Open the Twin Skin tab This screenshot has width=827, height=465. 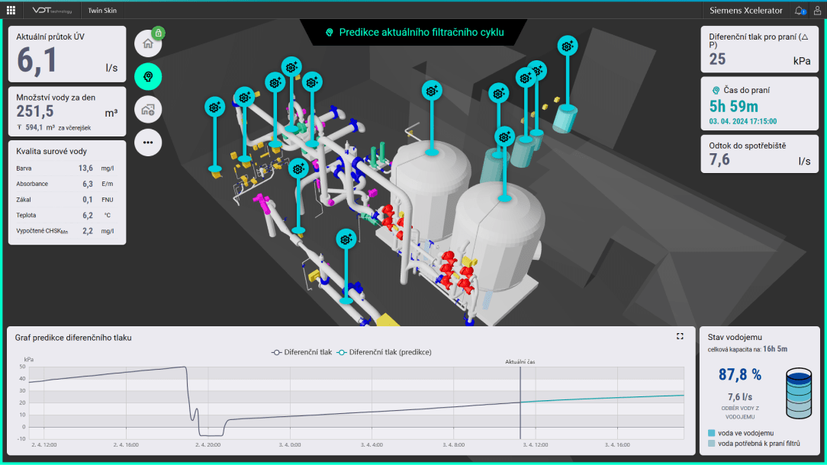[x=103, y=11]
